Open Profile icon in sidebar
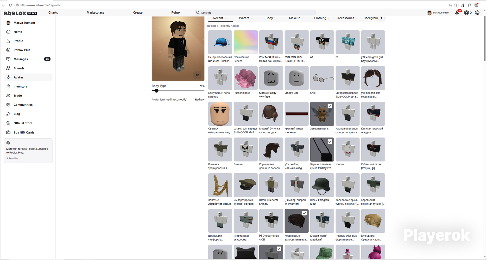This screenshot has width=487, height=260. (8, 41)
